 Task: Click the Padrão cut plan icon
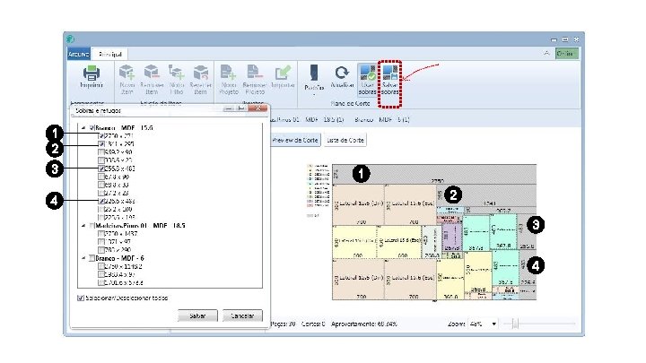314,73
